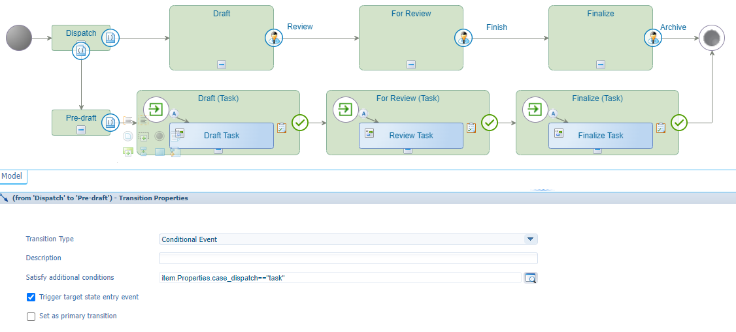Click the user event icon on Finalize state
736x332 pixels.
(652, 37)
